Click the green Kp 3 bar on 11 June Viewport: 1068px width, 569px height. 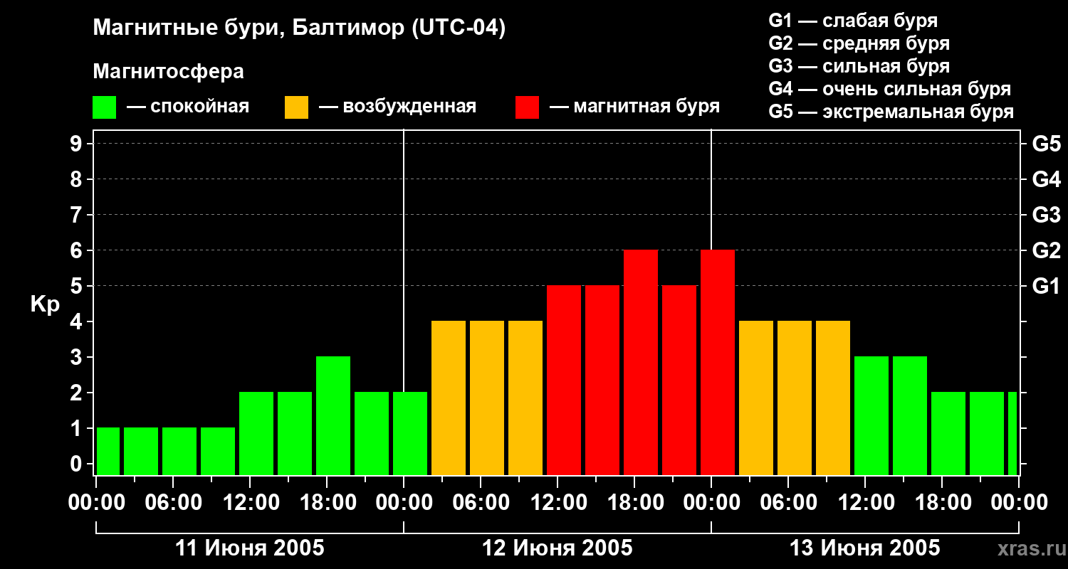pos(333,415)
